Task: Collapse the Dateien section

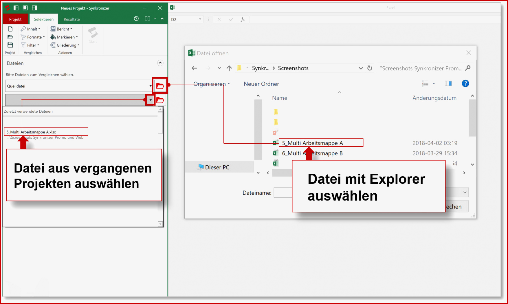Action: coord(160,63)
